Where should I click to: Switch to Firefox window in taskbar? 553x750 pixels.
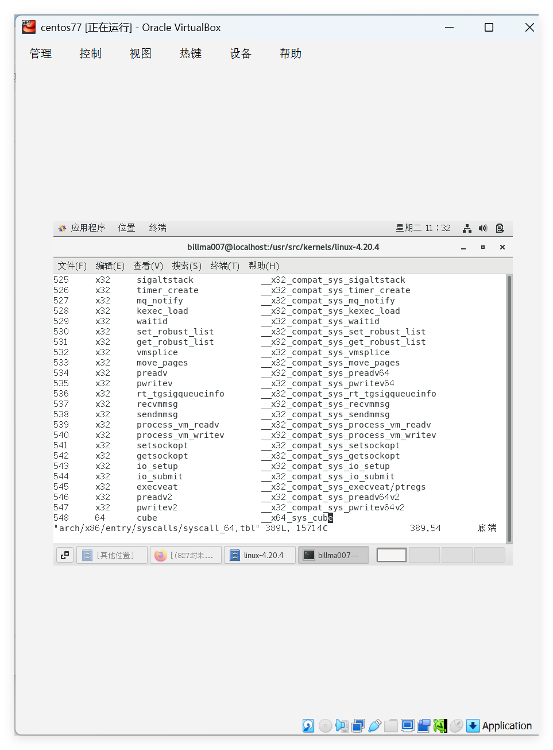point(185,555)
